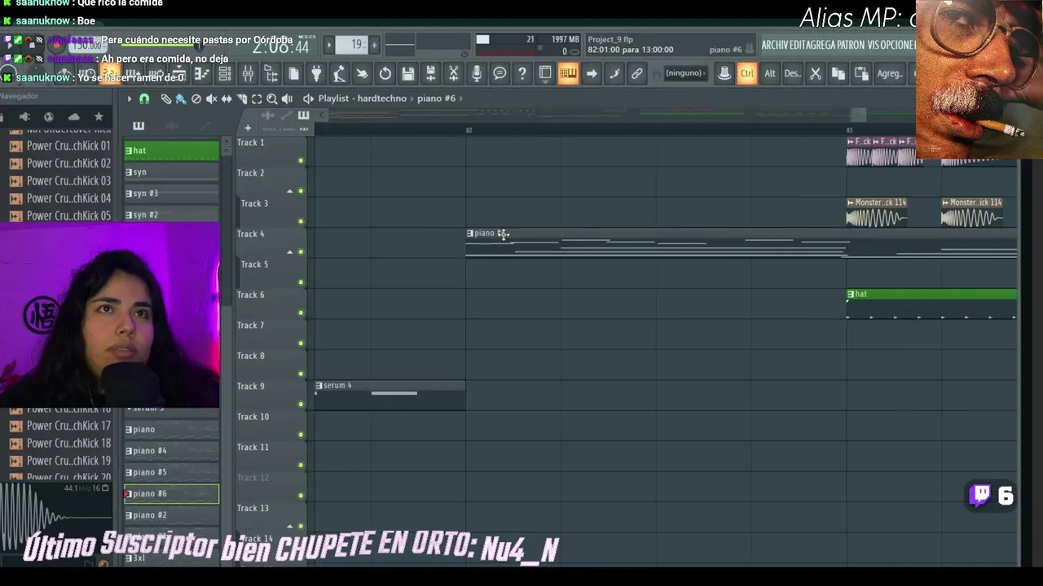Expand the arrow after piano #6 breadcrumb
The height and width of the screenshot is (586, 1043).
pos(460,98)
